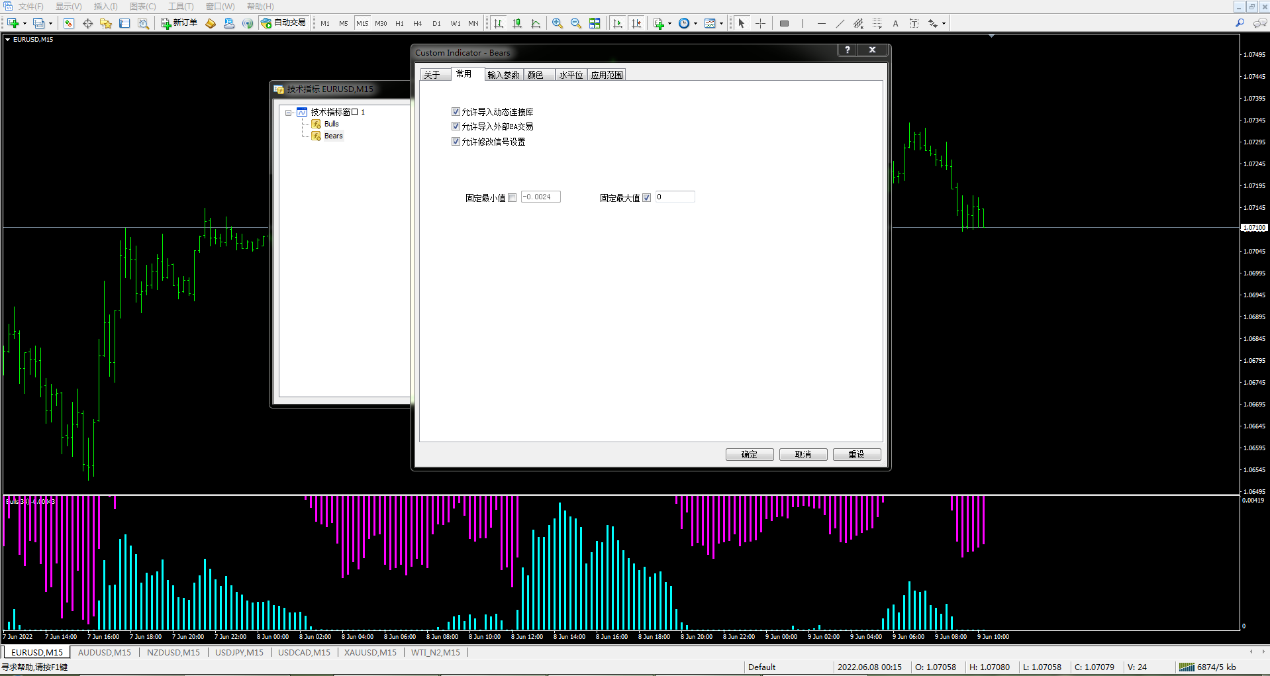Image resolution: width=1270 pixels, height=676 pixels.
Task: Click the zoom out magnifier icon
Action: point(576,23)
